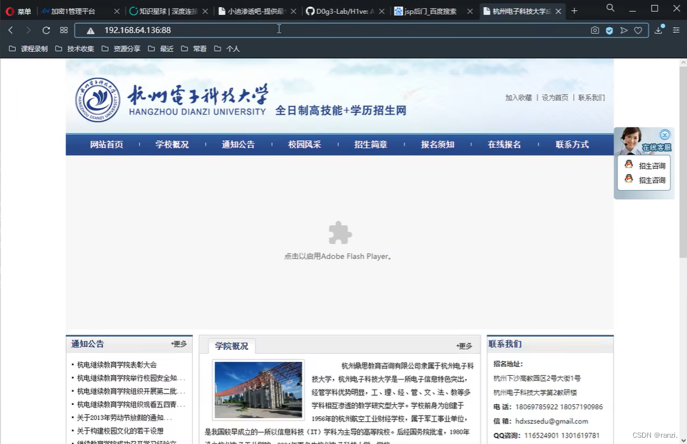Click second 招生咨询 QQ penguin icon
The image size is (687, 444).
[x=629, y=179]
